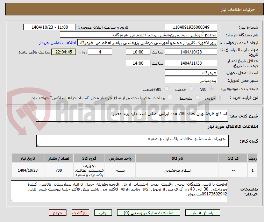Viewport: 264px width, 222px height.
Task: Click the پاسخ به نیاز button
Action: pos(202,213)
